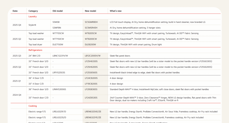This screenshot has height=123, width=229.
Task: Click the red "Refrigerators" section heading
Action: (x=35, y=50)
